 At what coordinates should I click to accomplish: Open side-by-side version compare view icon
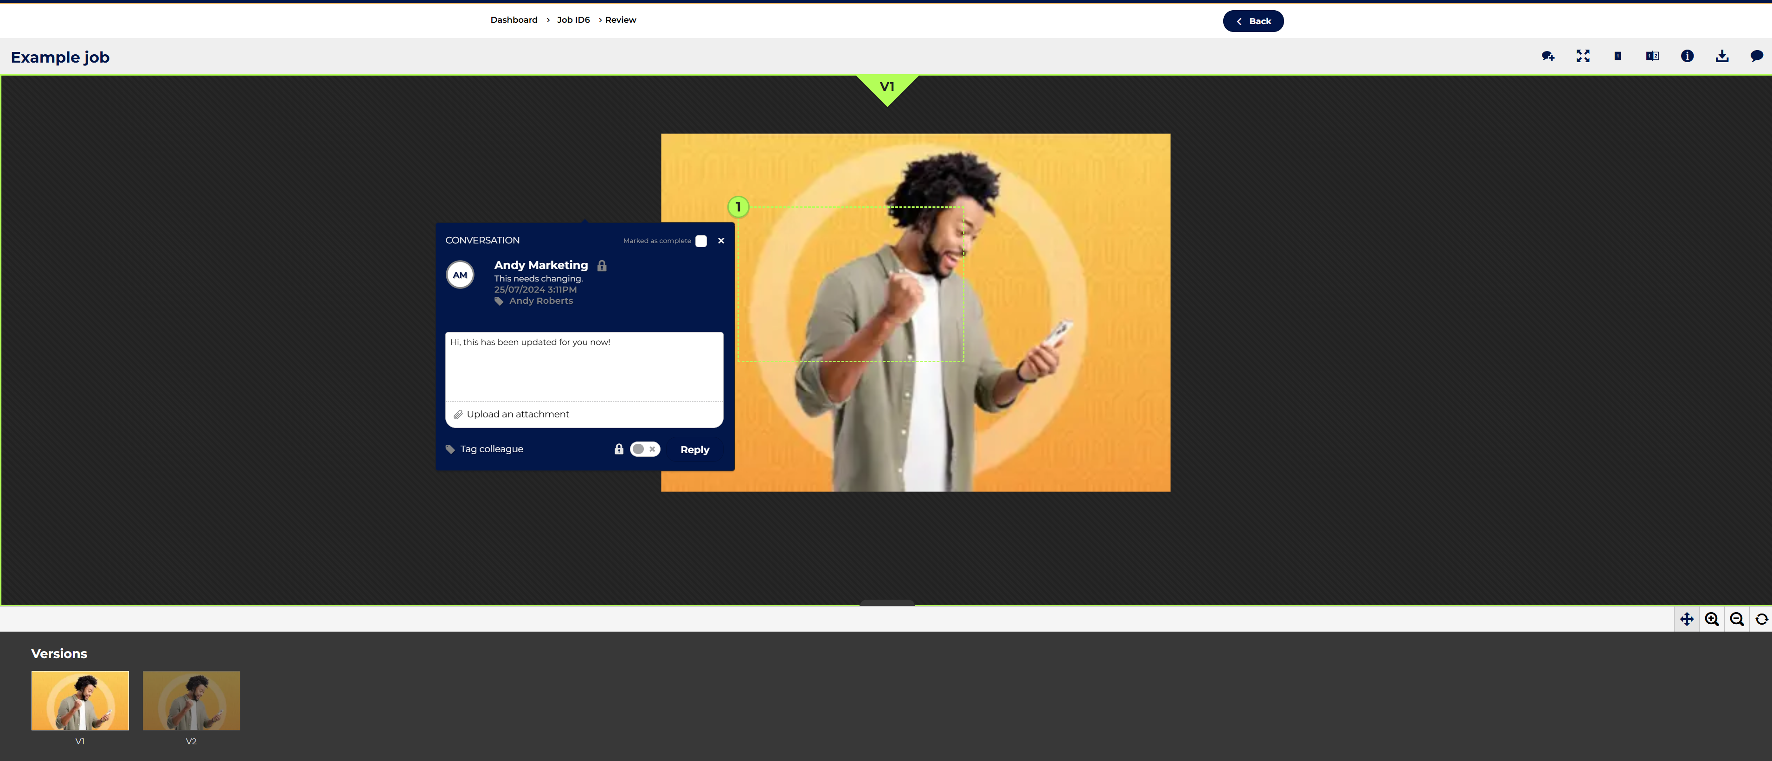tap(1652, 57)
